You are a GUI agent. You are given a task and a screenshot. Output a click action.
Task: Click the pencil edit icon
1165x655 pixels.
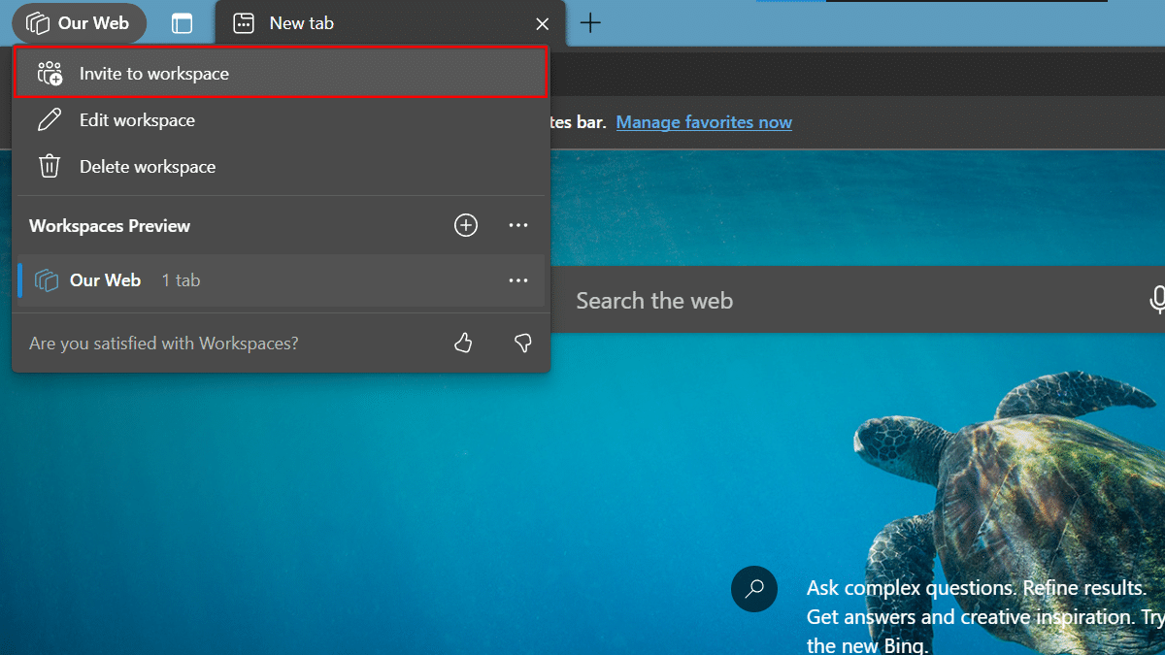(x=50, y=120)
